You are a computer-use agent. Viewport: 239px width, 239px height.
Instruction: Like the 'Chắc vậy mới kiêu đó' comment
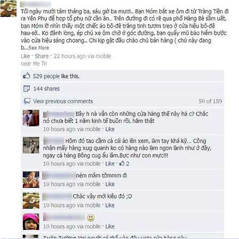(x=110, y=205)
